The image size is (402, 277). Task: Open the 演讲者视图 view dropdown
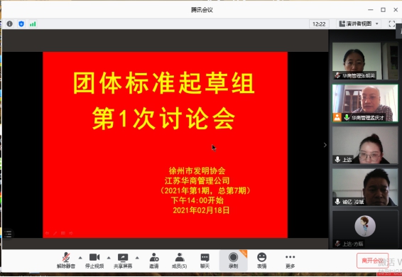(x=359, y=24)
